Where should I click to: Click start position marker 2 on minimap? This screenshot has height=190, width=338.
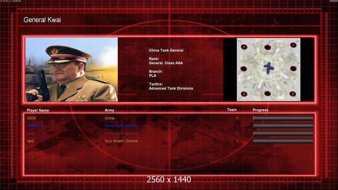[x=293, y=94]
